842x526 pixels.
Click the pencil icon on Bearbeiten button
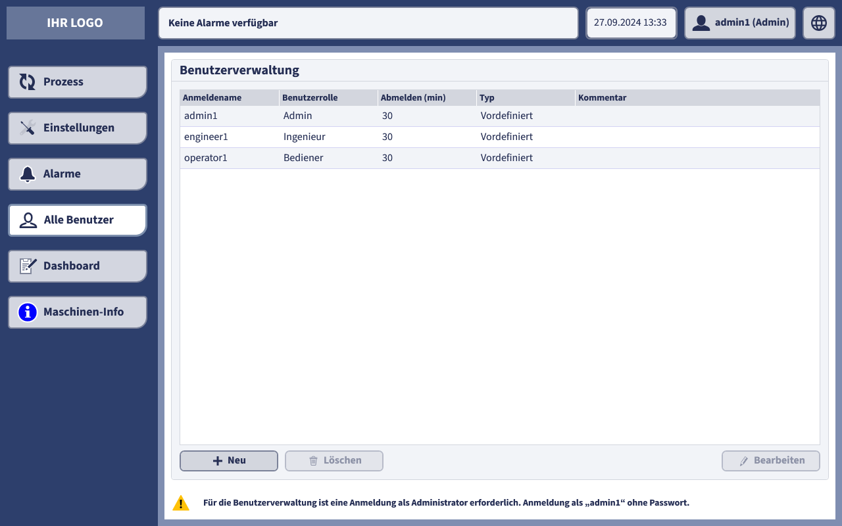pyautogui.click(x=744, y=461)
